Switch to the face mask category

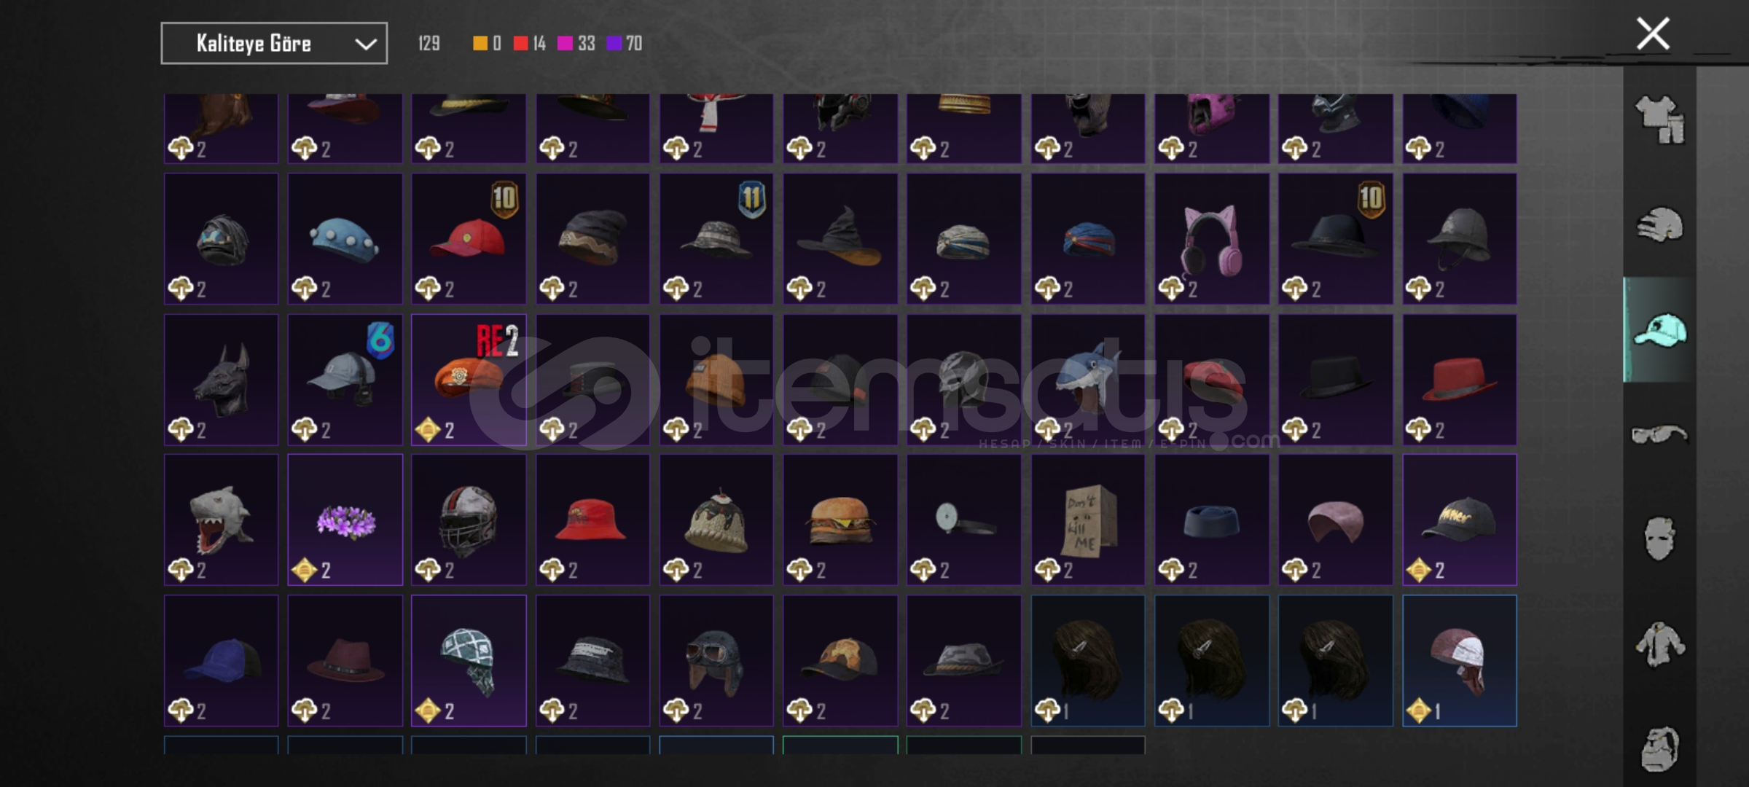(1659, 539)
